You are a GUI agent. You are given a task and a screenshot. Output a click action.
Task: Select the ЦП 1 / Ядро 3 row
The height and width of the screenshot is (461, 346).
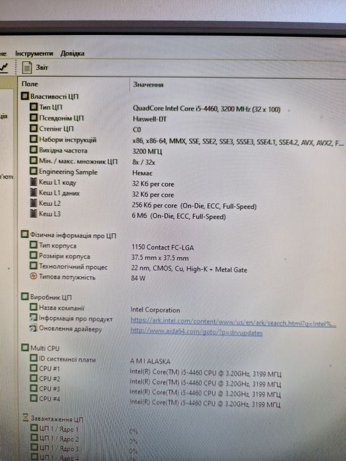pyautogui.click(x=84, y=450)
